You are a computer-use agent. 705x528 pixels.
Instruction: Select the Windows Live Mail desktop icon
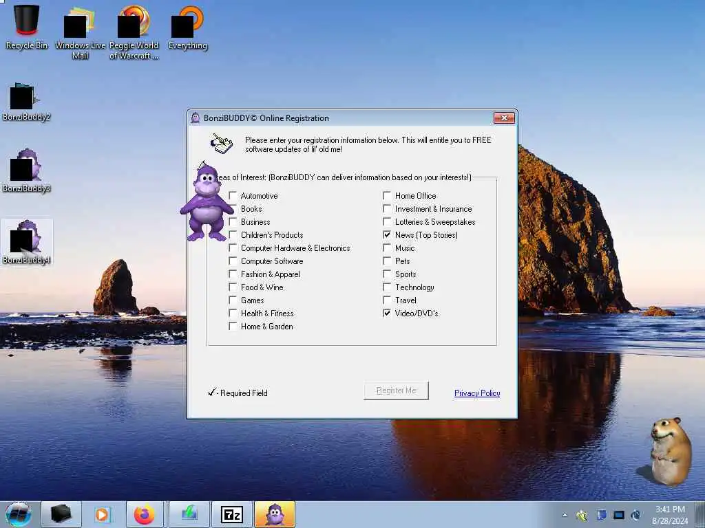[x=80, y=32]
